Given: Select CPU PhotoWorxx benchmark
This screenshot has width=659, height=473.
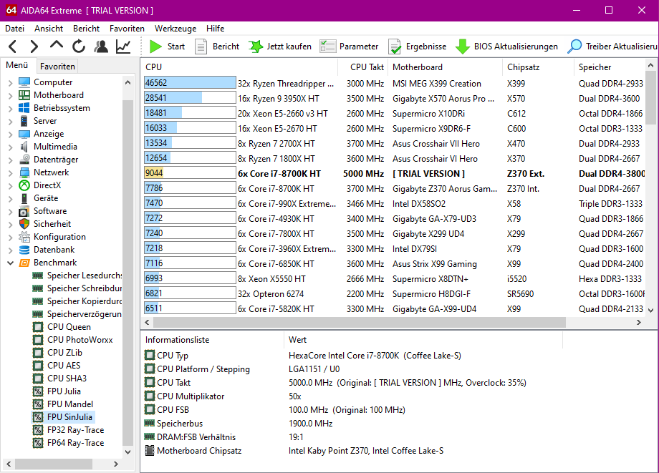Looking at the screenshot, I should 80,340.
